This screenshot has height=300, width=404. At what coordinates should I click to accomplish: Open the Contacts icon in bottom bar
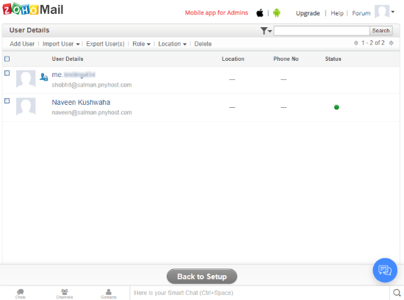coord(109,293)
